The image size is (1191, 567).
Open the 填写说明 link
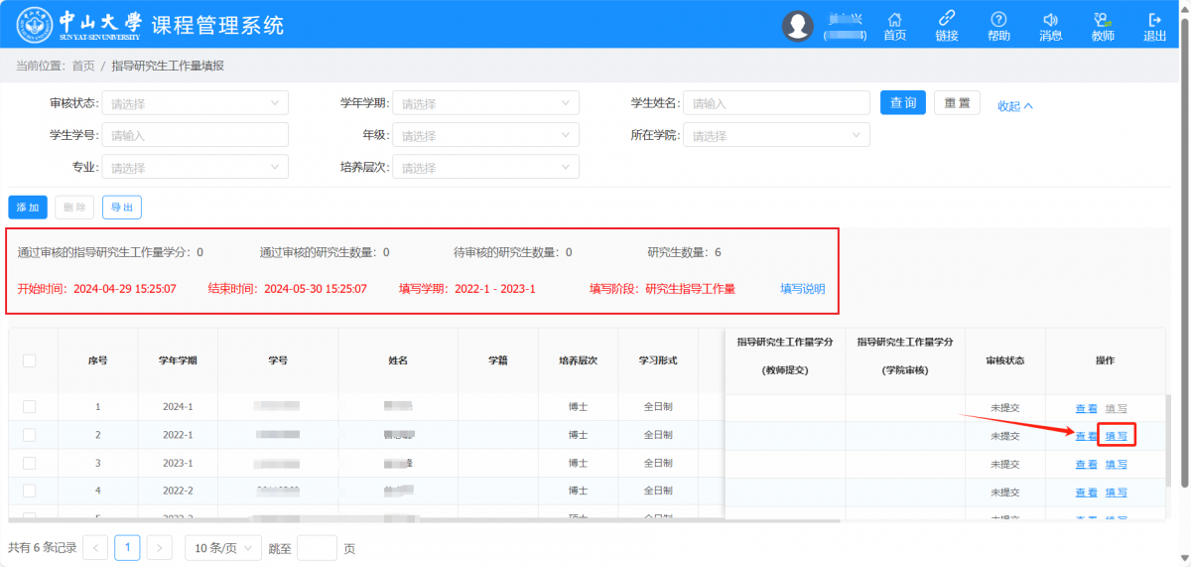(802, 289)
